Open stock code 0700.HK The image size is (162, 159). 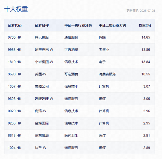[15, 37]
